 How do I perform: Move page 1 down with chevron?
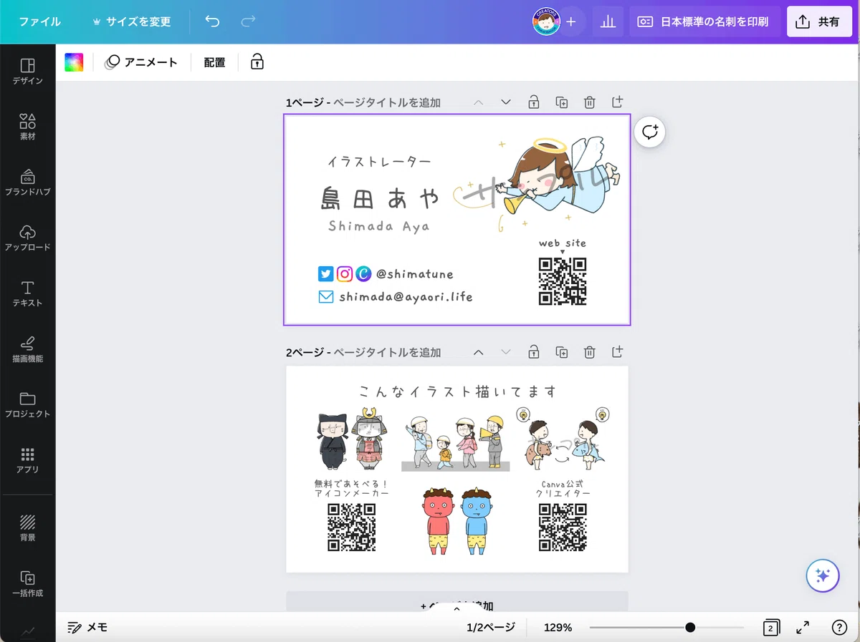(x=506, y=102)
